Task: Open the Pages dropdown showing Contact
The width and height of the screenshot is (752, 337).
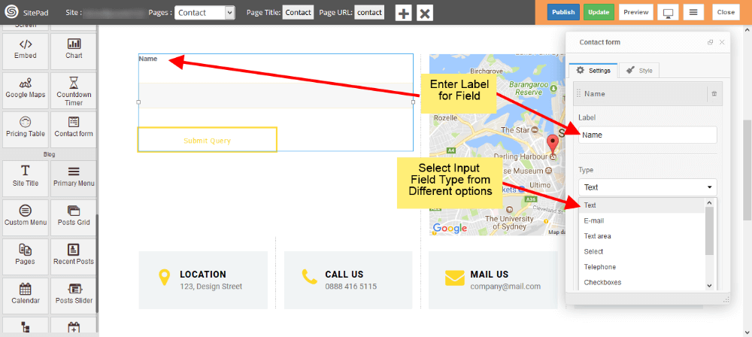Action: (x=205, y=13)
